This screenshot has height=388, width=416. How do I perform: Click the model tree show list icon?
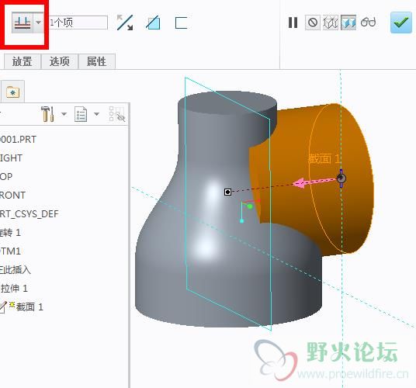81,114
